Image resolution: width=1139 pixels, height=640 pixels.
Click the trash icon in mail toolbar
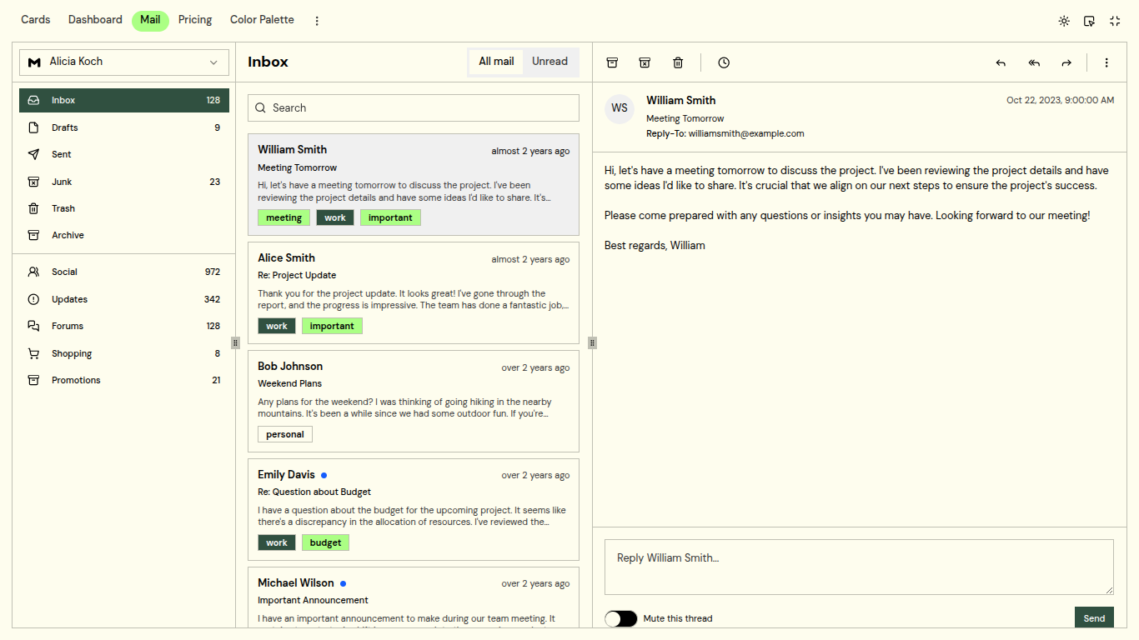[x=678, y=62]
